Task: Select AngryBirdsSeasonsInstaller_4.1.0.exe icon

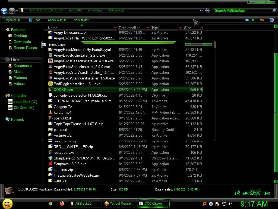Action: [50, 61]
